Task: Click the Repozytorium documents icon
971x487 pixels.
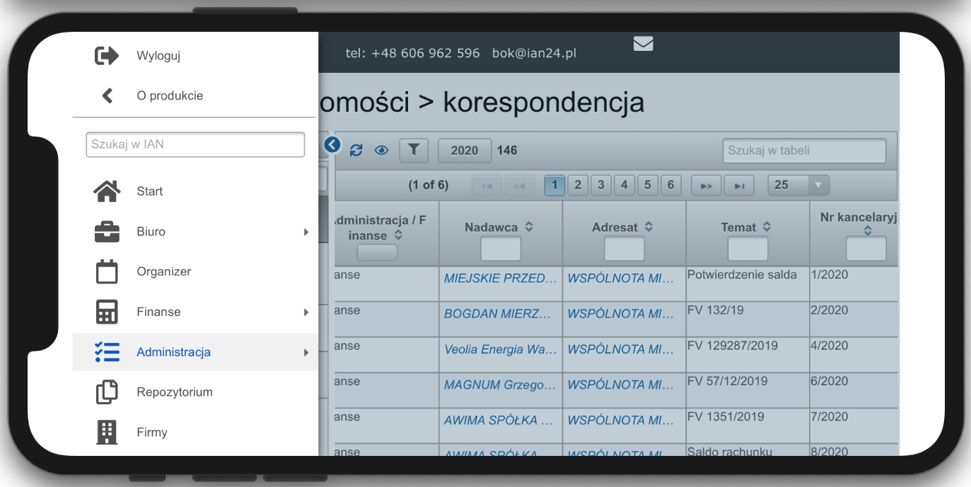Action: pos(107,392)
